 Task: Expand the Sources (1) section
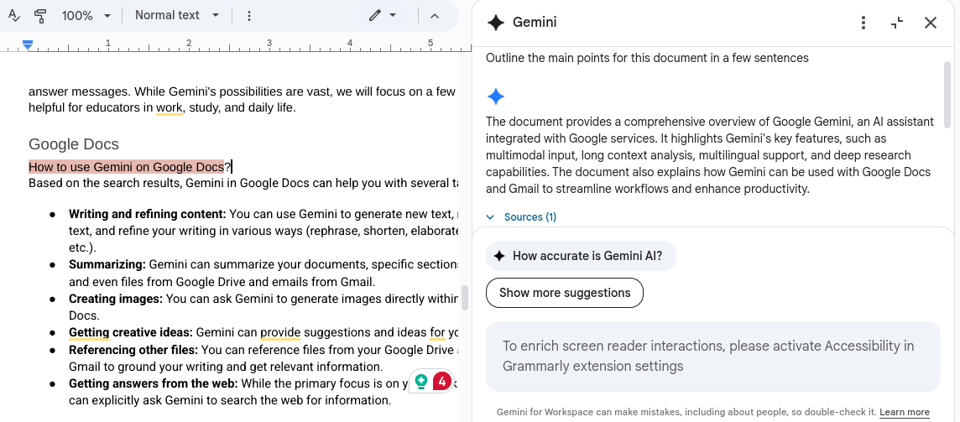[x=522, y=216]
